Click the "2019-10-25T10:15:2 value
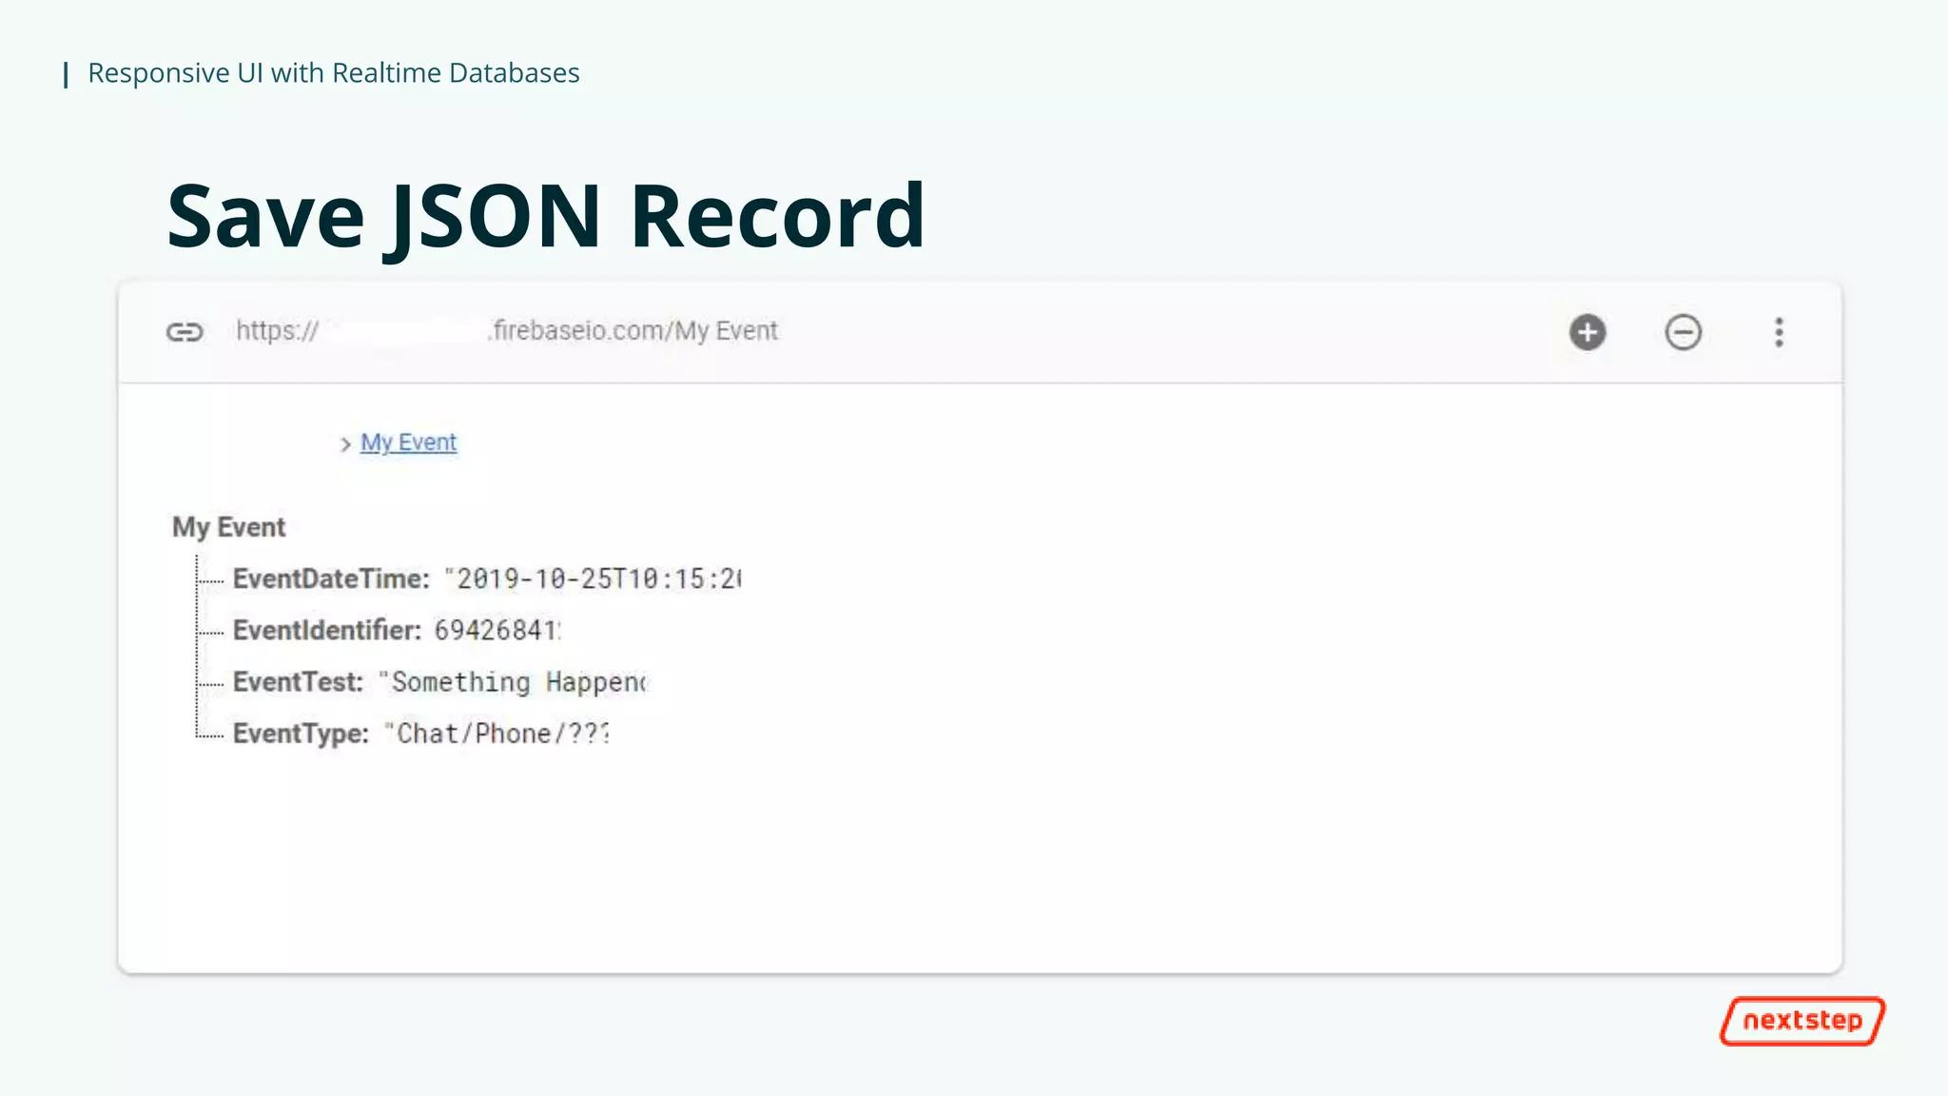The height and width of the screenshot is (1096, 1948). pos(593,578)
